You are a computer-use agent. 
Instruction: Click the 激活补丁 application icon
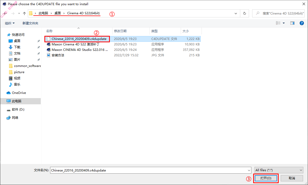(x=49, y=44)
